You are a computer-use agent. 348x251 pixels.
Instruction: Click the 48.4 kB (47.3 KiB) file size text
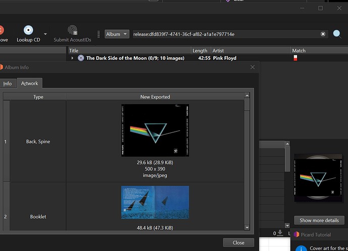coord(155,228)
